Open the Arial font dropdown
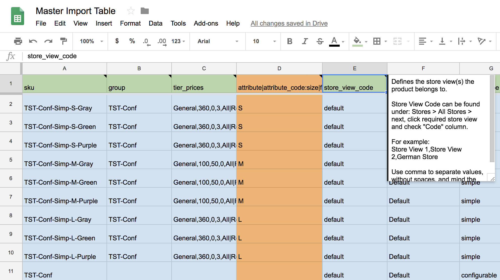This screenshot has width=500, height=280. [x=217, y=41]
